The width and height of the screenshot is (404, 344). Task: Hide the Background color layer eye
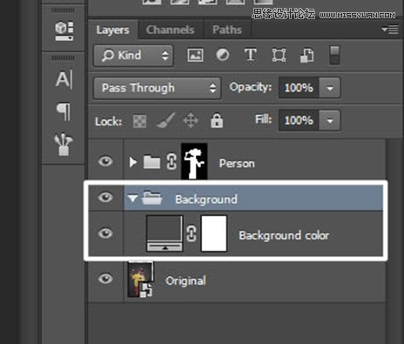click(x=105, y=233)
